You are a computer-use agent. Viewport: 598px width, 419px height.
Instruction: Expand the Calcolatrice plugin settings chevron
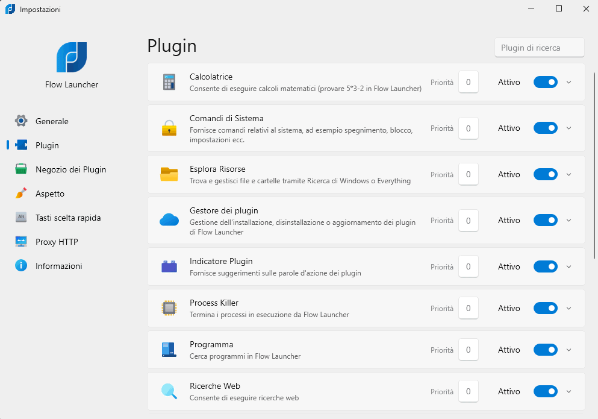click(x=568, y=82)
